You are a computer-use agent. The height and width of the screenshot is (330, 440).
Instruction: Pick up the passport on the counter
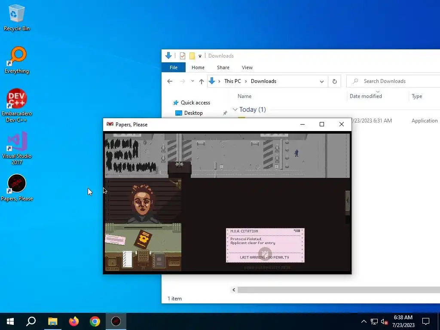pos(143,239)
